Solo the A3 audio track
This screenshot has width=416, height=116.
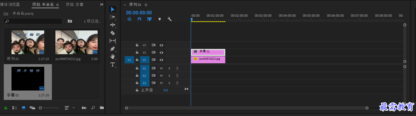[169, 83]
